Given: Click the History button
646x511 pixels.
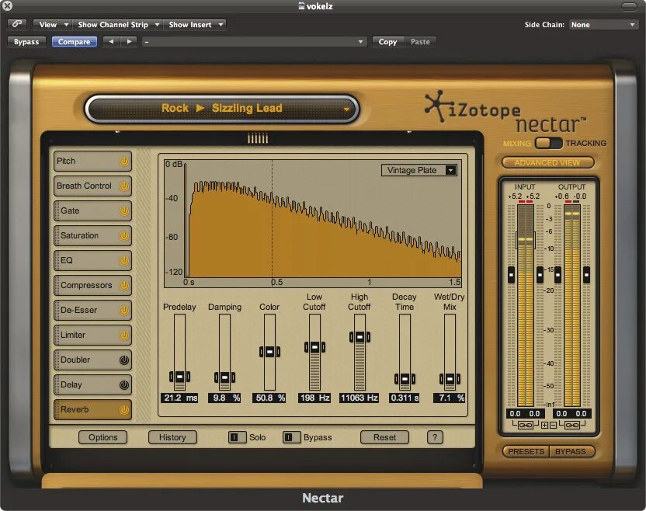Looking at the screenshot, I should pyautogui.click(x=172, y=437).
